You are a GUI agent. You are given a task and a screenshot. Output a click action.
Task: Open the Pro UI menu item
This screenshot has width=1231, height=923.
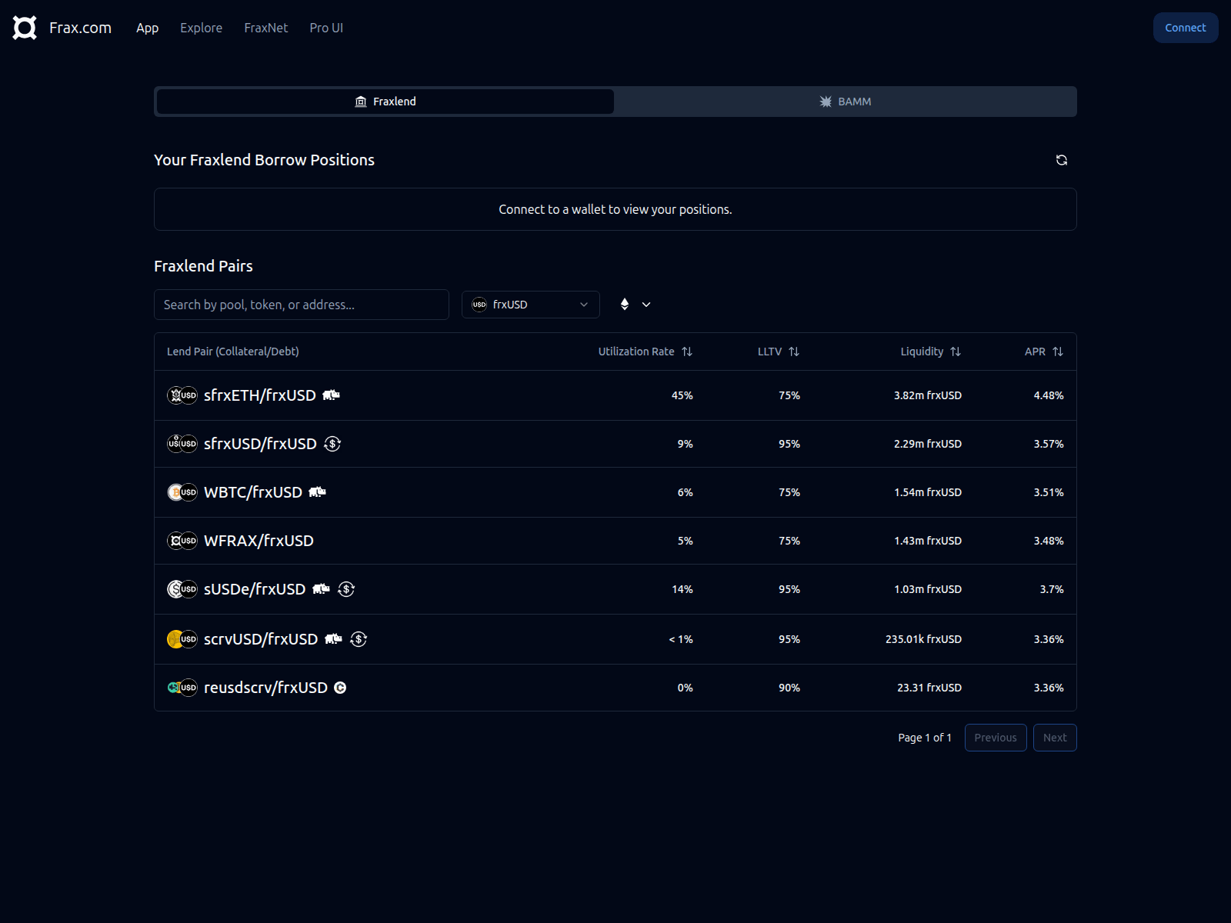326,28
